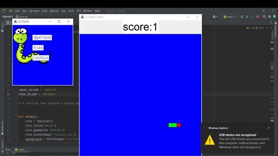Image resolution: width=278 pixels, height=156 pixels.
Task: Close the main tab in Run tool window
Action: pos(26,149)
